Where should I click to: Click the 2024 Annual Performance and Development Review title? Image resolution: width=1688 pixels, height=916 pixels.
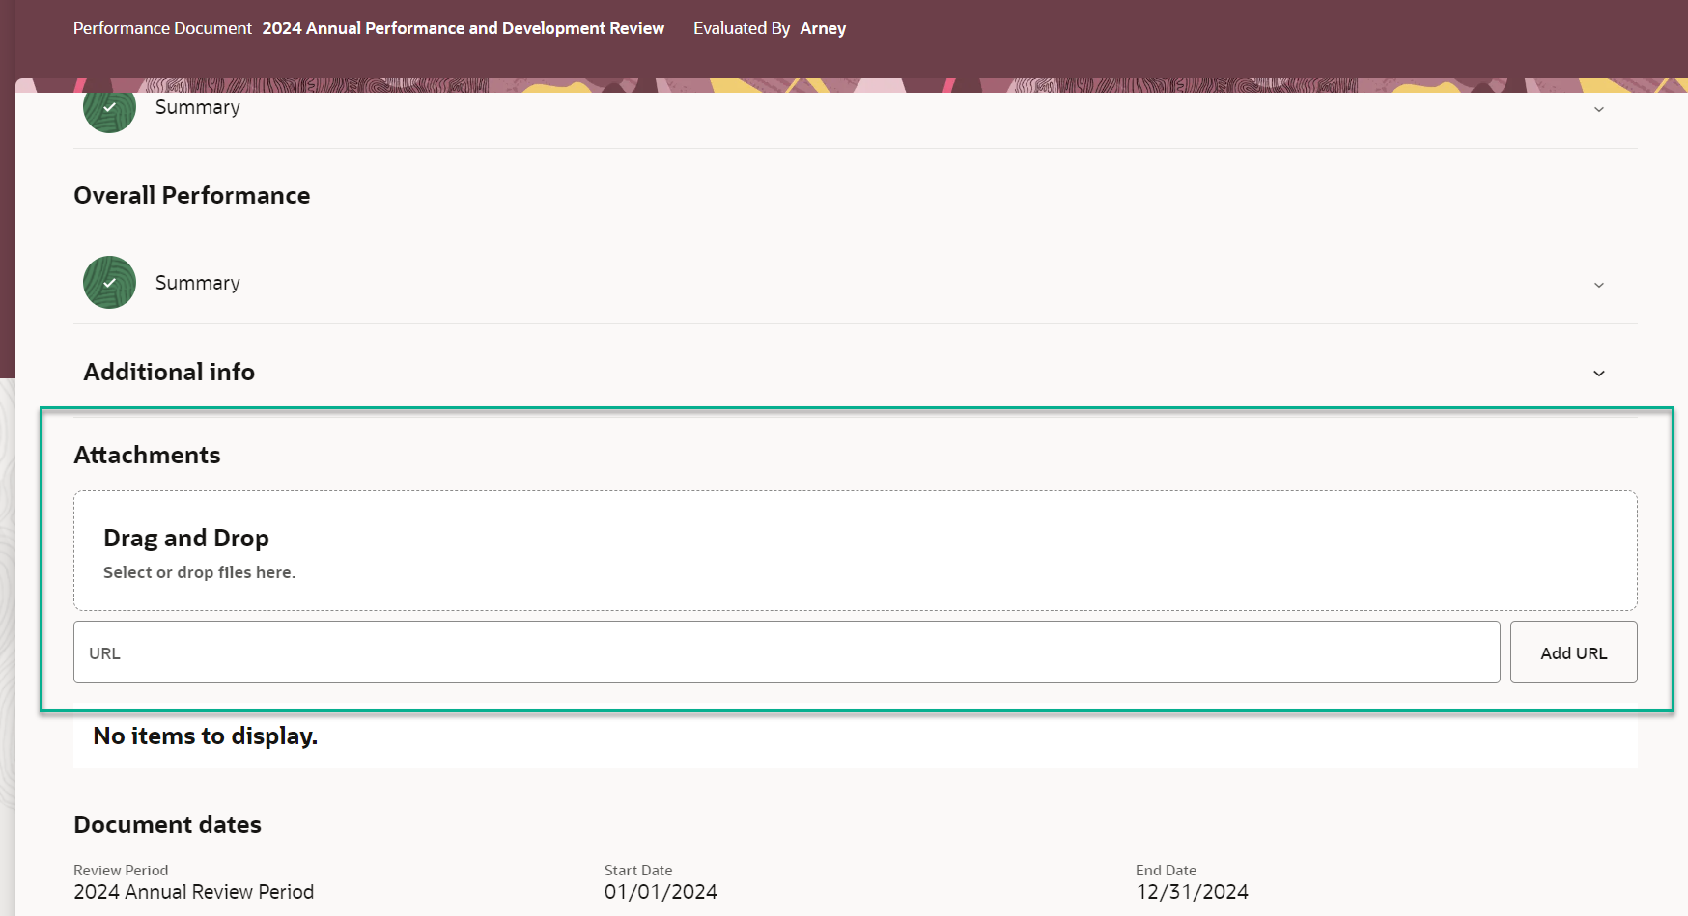coord(462,28)
